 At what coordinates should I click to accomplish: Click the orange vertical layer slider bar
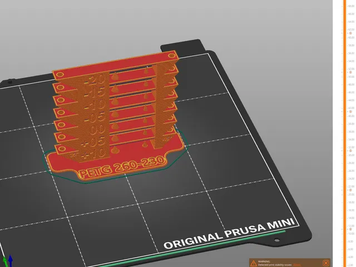click(345, 133)
